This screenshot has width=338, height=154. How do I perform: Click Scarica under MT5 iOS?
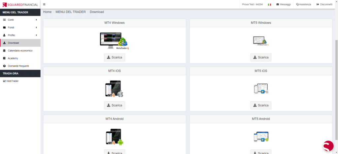(261, 105)
